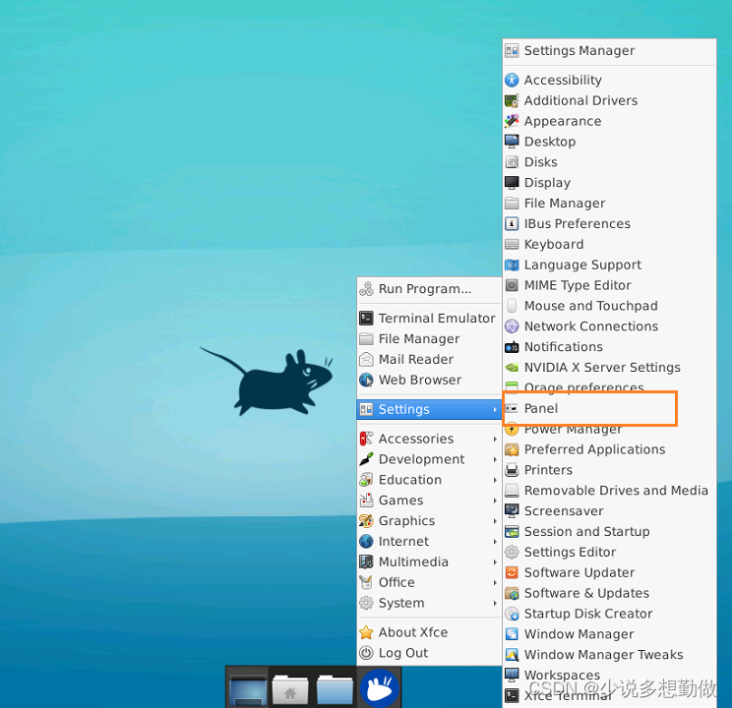Open Settings Manager from the submenu
This screenshot has width=732, height=708.
pos(609,50)
